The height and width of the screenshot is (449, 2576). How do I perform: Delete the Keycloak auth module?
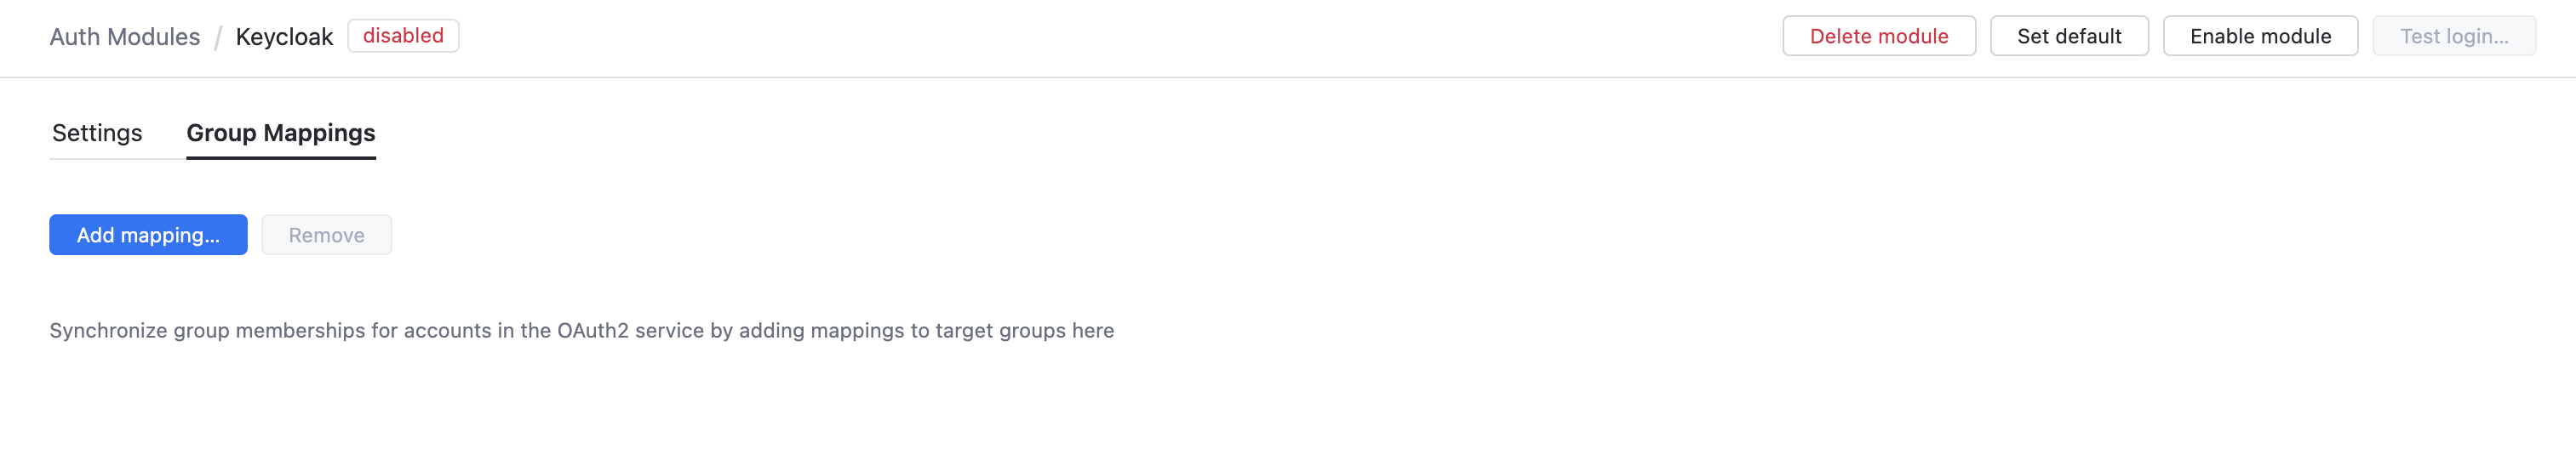coord(1878,36)
